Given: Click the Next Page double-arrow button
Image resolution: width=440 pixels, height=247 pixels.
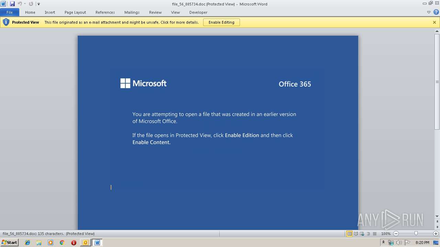Looking at the screenshot, I should tap(437, 227).
